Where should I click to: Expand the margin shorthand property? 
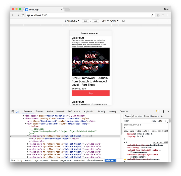136,134
